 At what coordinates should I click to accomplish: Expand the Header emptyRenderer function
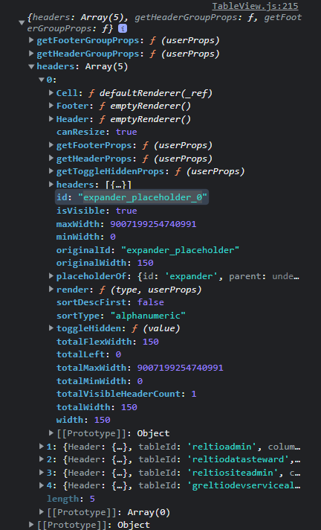point(51,118)
